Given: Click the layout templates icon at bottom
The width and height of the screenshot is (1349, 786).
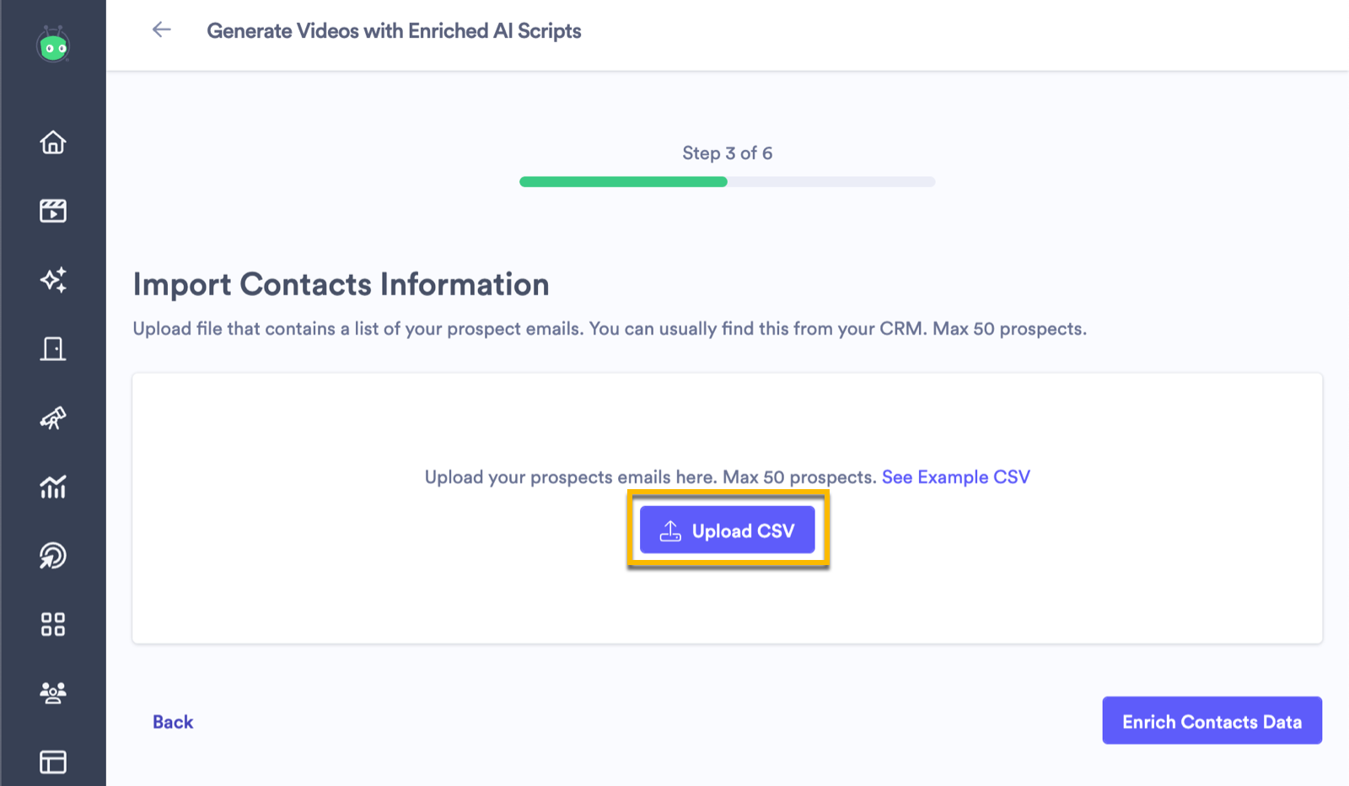Looking at the screenshot, I should click(53, 762).
